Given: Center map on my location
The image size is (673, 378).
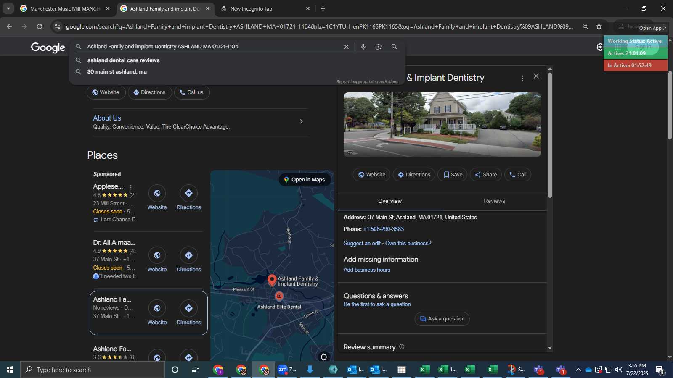Looking at the screenshot, I should click(x=324, y=357).
